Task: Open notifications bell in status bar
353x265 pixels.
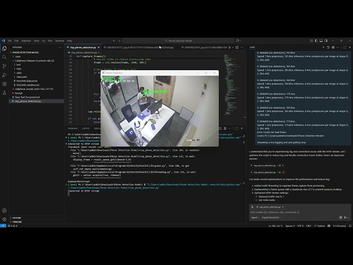Action: [x=350, y=226]
